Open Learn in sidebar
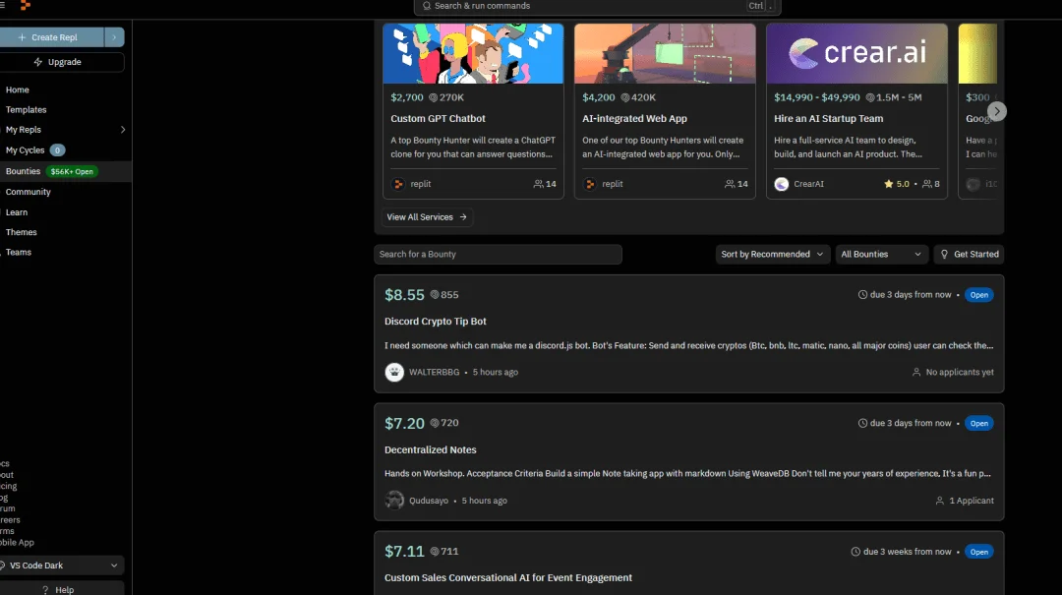This screenshot has width=1062, height=595. click(x=17, y=212)
